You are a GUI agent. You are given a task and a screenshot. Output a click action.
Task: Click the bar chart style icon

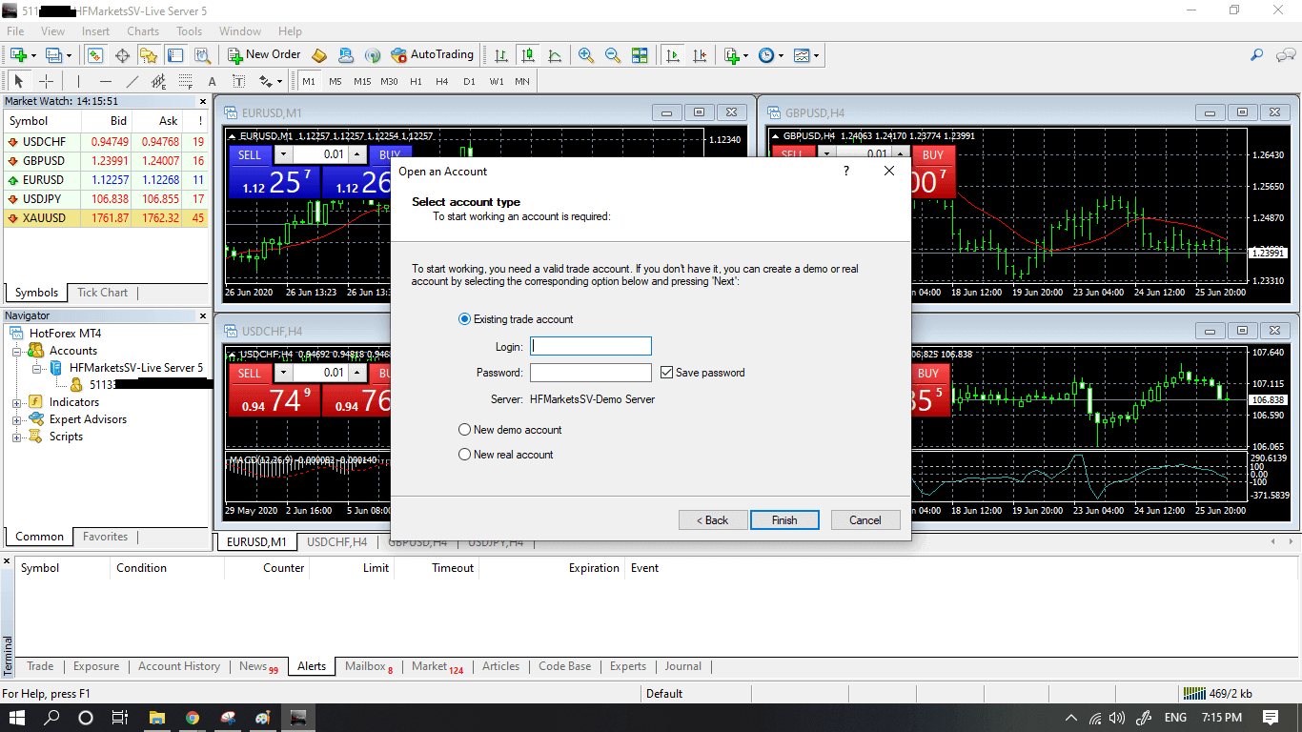pyautogui.click(x=500, y=55)
